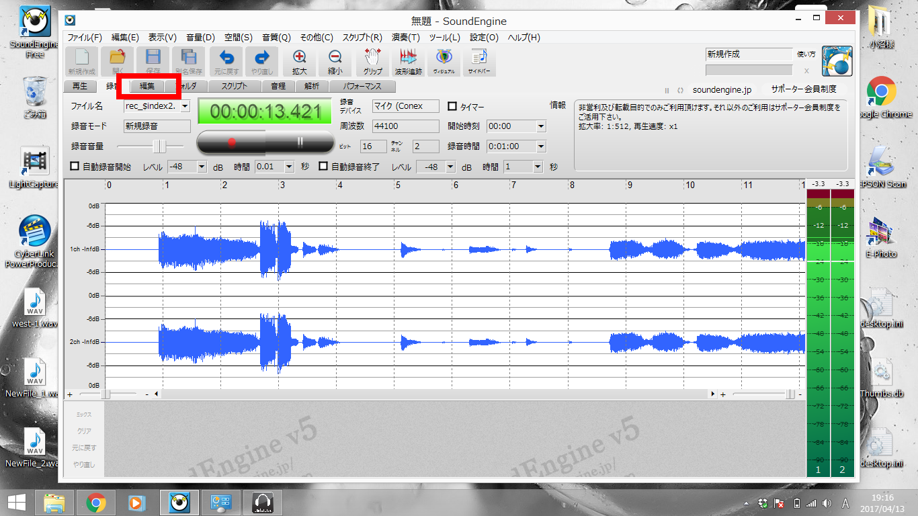Switch to the パフォーマンス tab
This screenshot has height=516, width=918.
coord(362,86)
